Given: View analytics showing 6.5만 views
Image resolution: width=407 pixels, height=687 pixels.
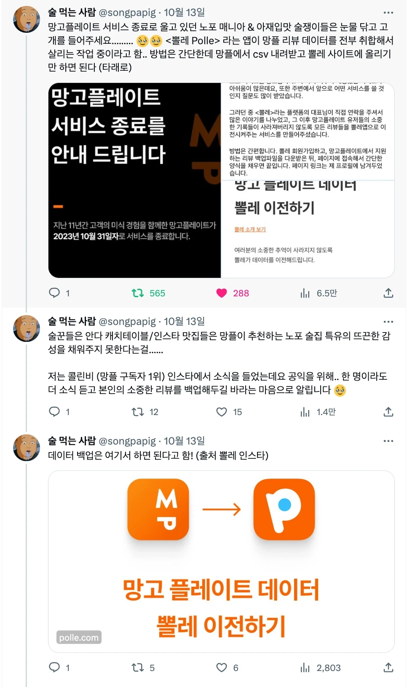Looking at the screenshot, I should pyautogui.click(x=305, y=293).
